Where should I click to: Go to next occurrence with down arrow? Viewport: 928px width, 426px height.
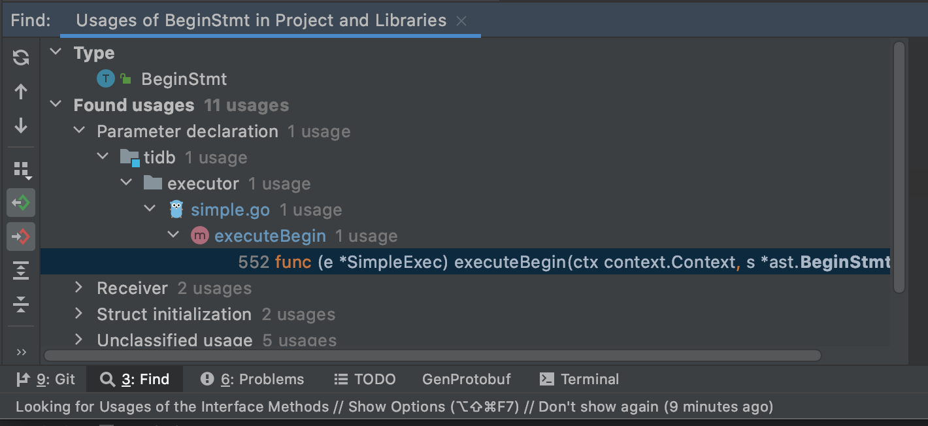21,125
